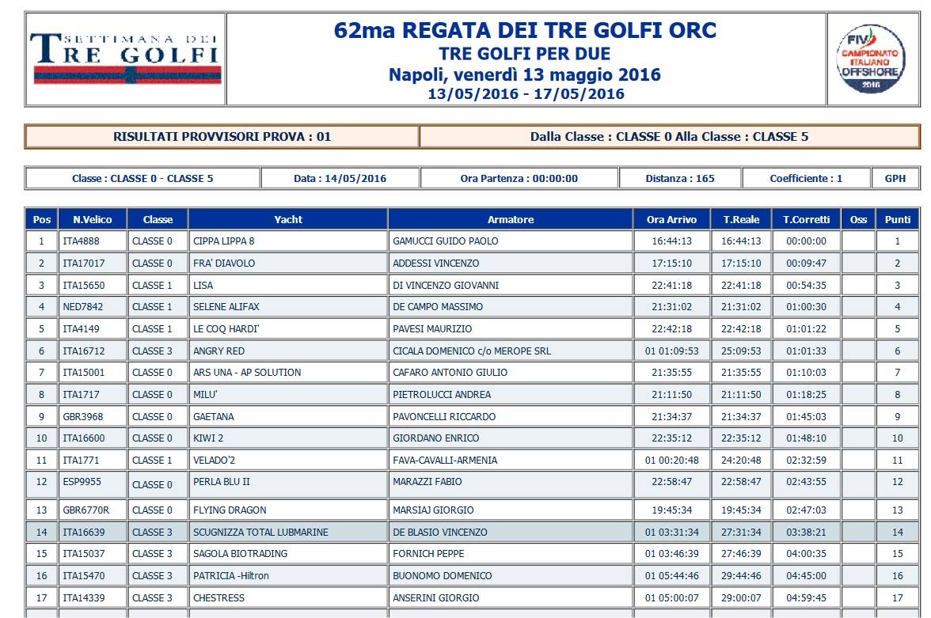Viewport: 931px width, 618px height.
Task: Select yacht LE COQ HARDI'
Action: coord(226,329)
